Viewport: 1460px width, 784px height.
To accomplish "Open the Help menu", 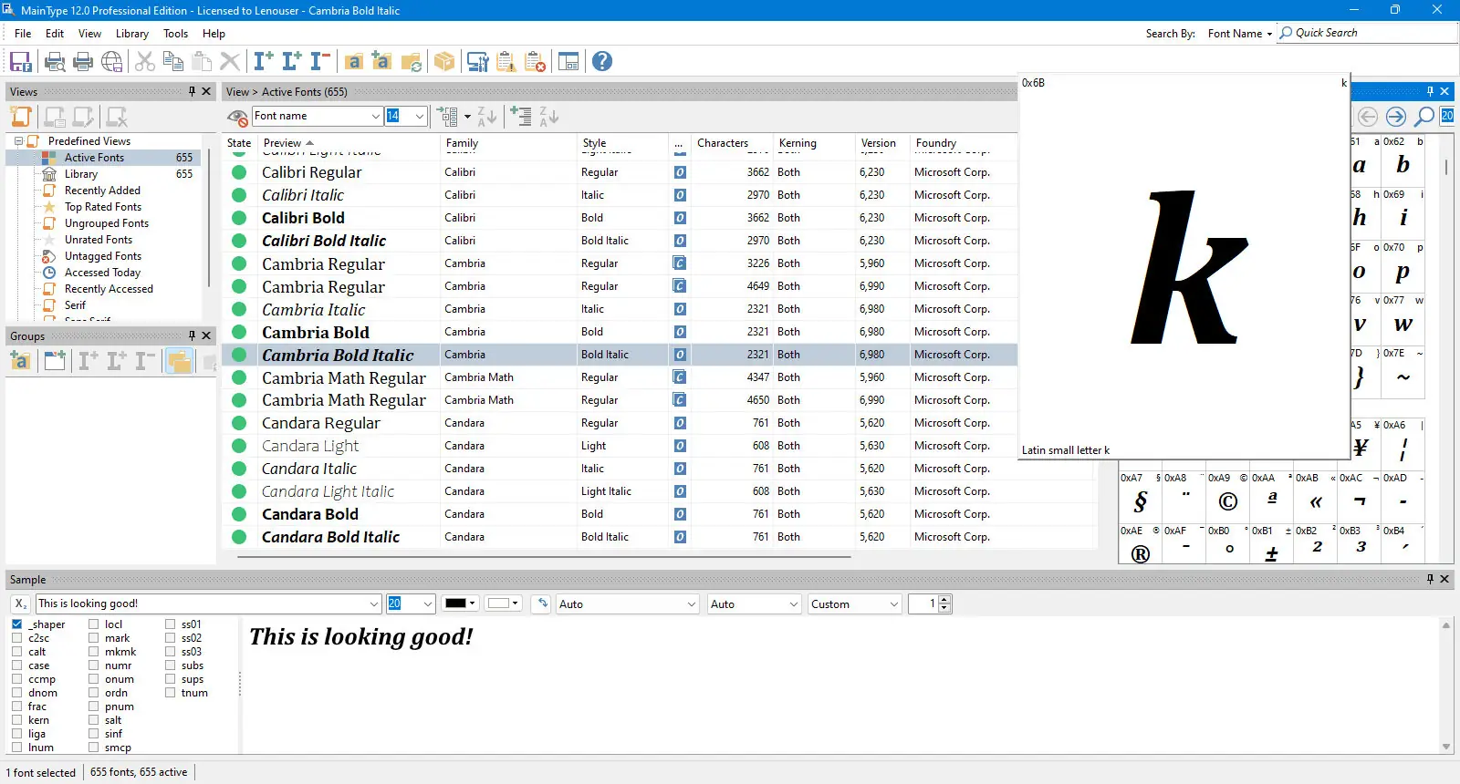I will pos(214,34).
